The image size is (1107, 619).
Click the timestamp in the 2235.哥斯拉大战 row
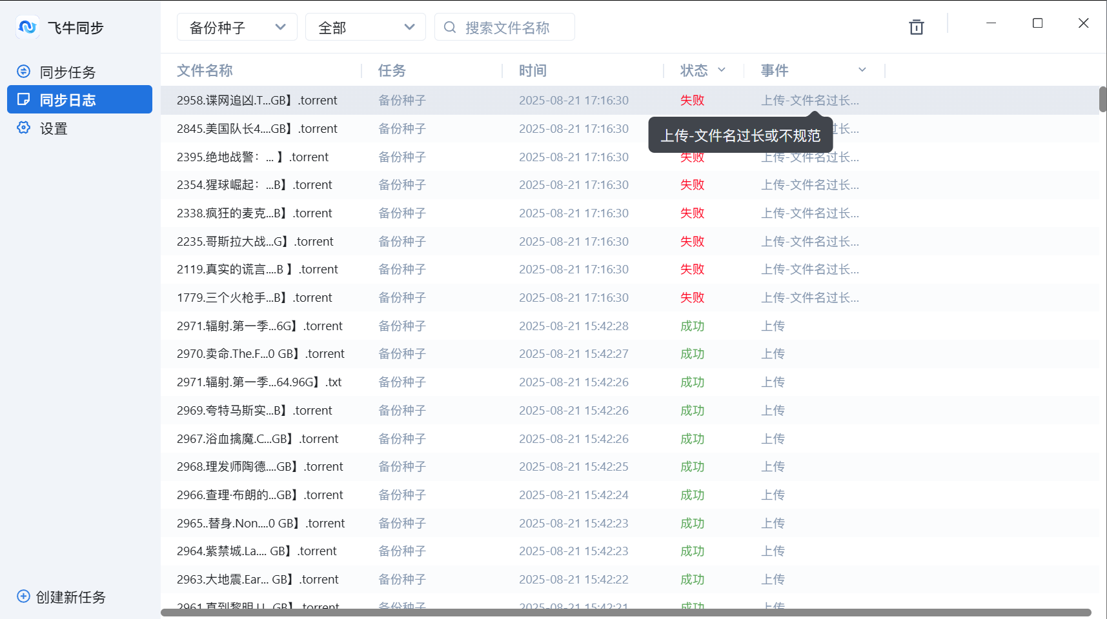(x=574, y=241)
